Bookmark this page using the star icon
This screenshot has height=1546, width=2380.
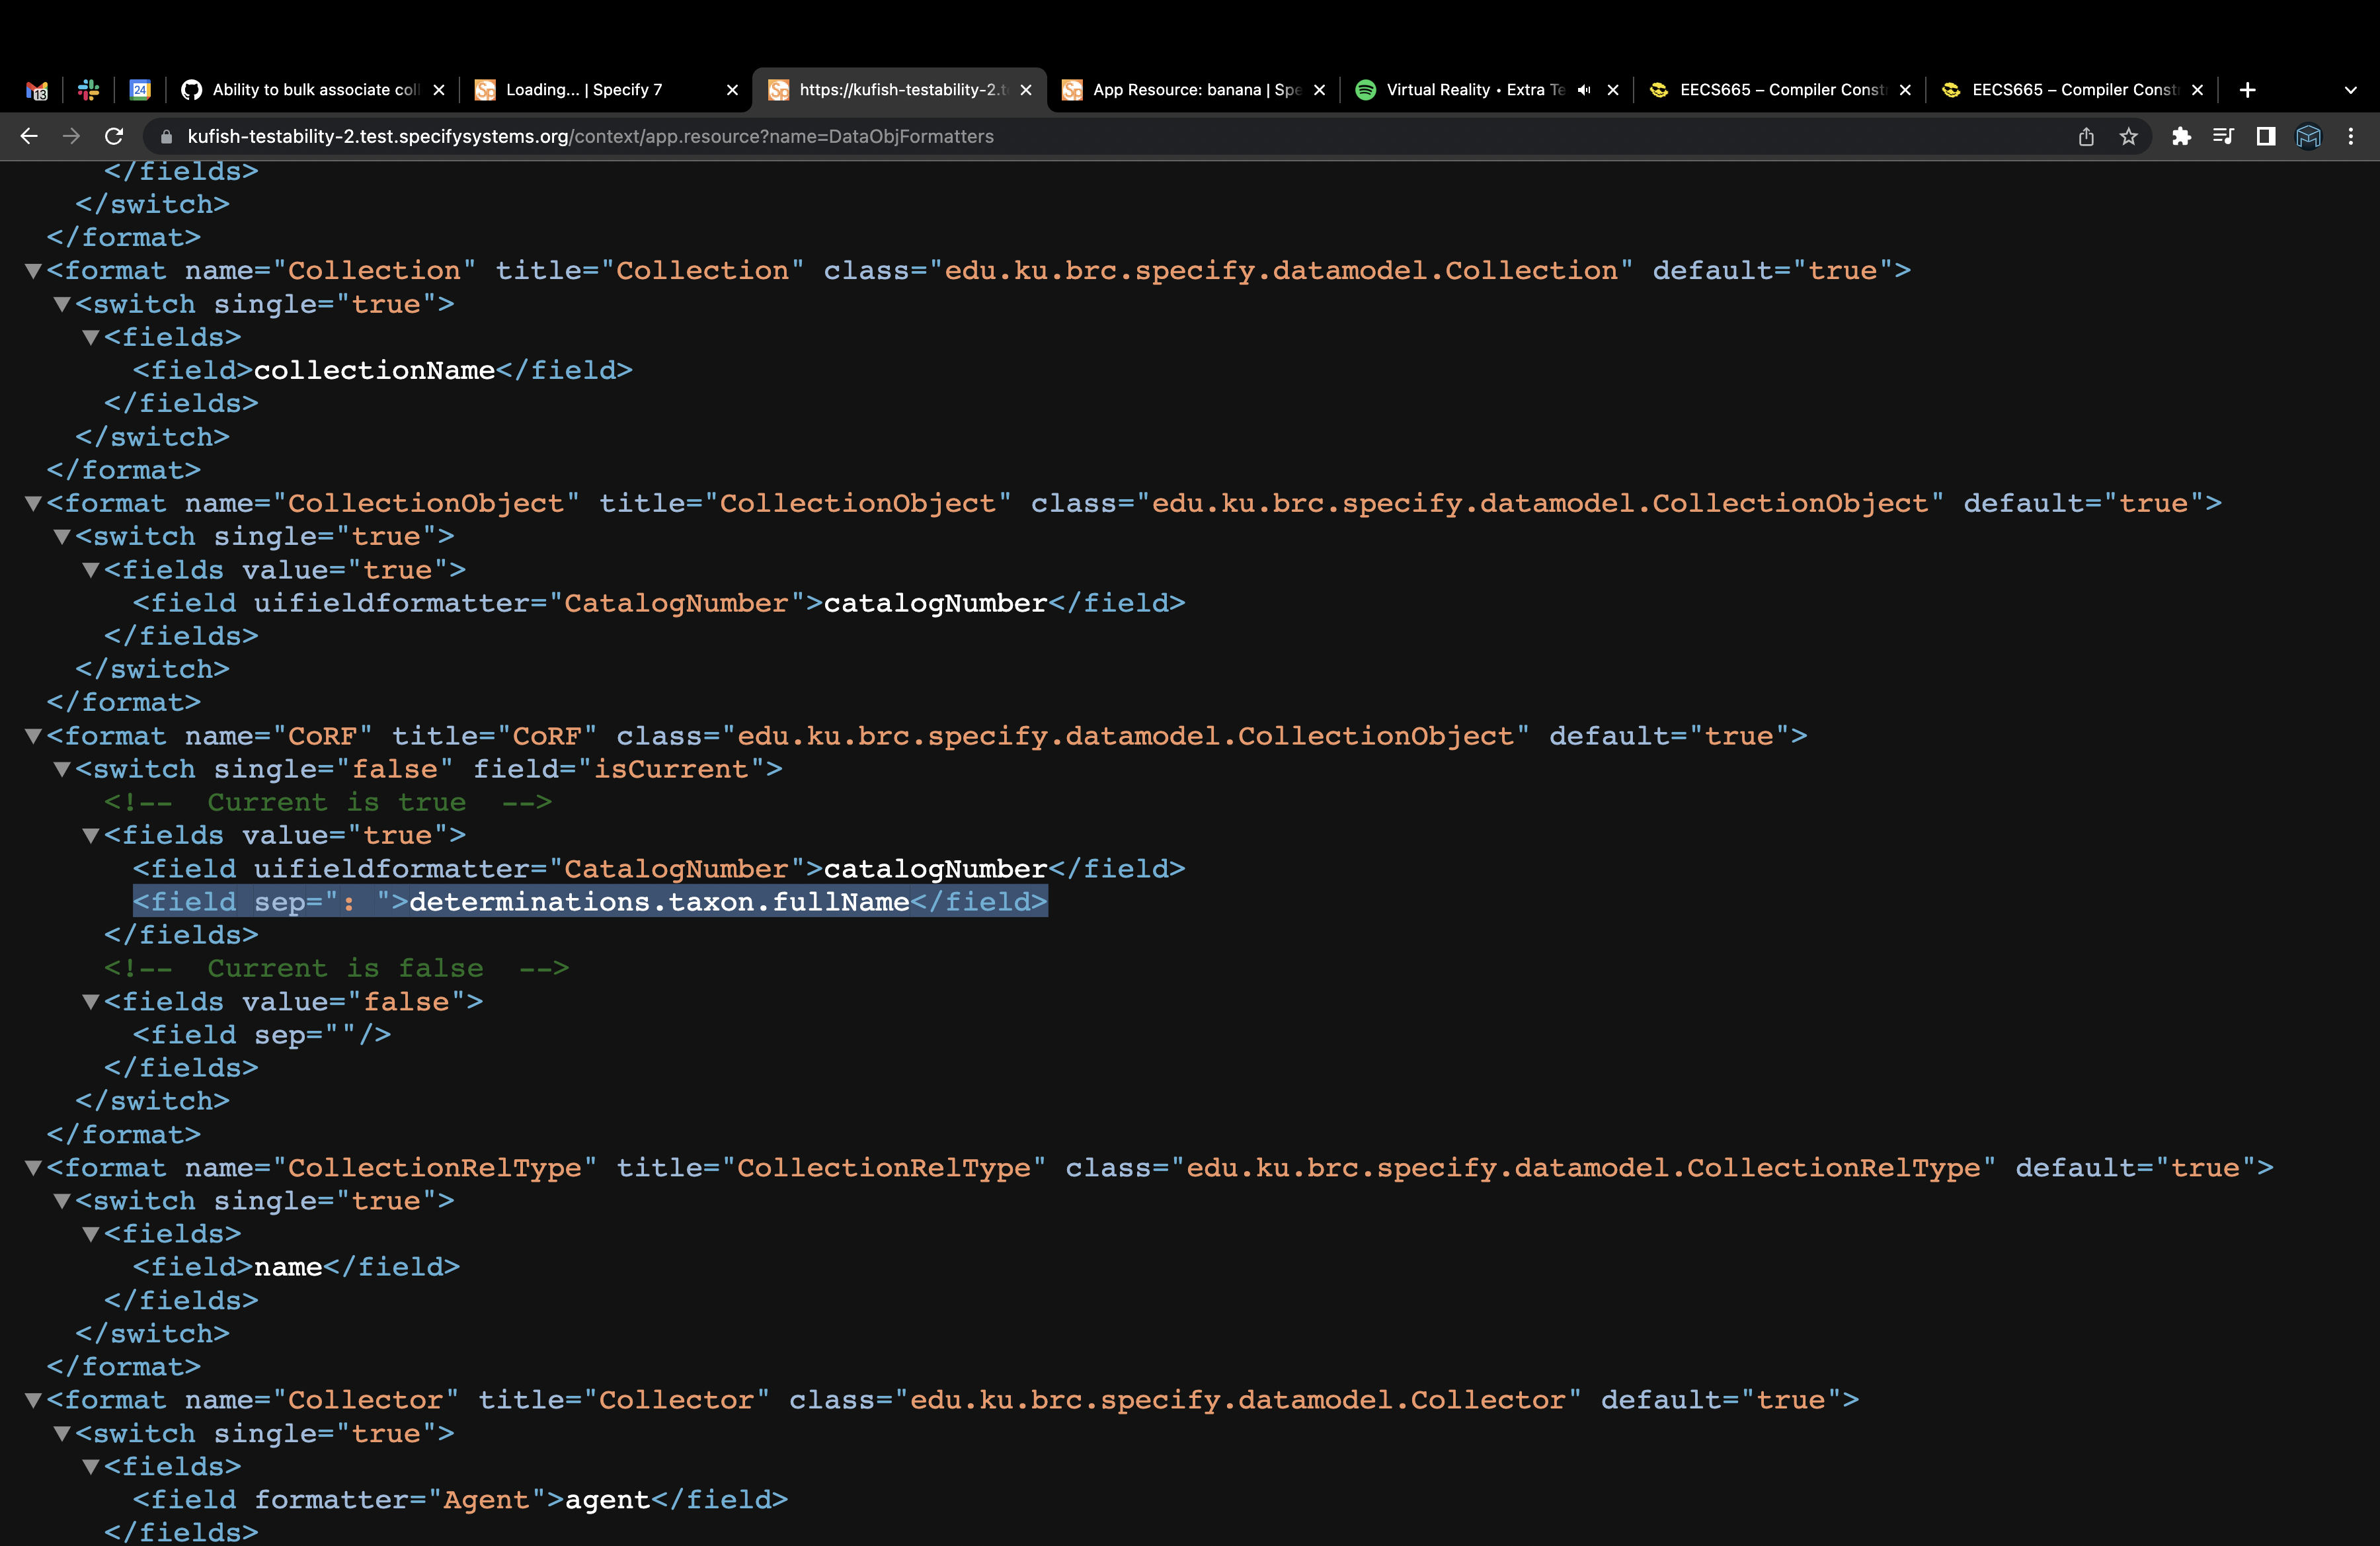pyautogui.click(x=2129, y=137)
